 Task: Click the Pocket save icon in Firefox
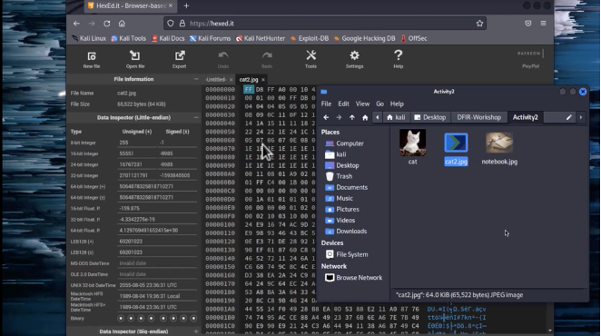pos(527,24)
